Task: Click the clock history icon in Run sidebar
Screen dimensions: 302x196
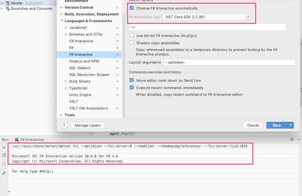Action: 4,164
